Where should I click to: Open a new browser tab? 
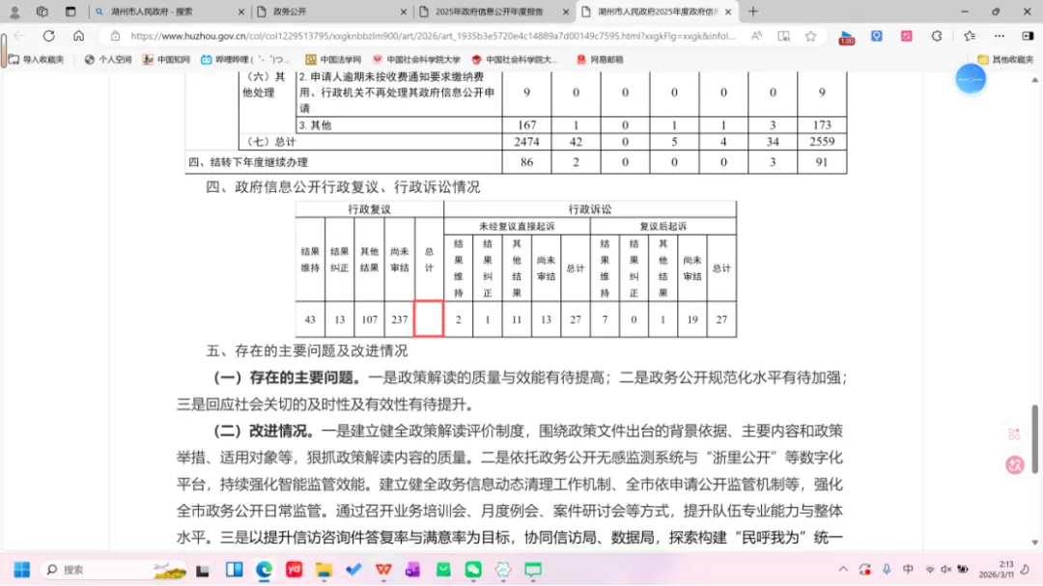[753, 12]
